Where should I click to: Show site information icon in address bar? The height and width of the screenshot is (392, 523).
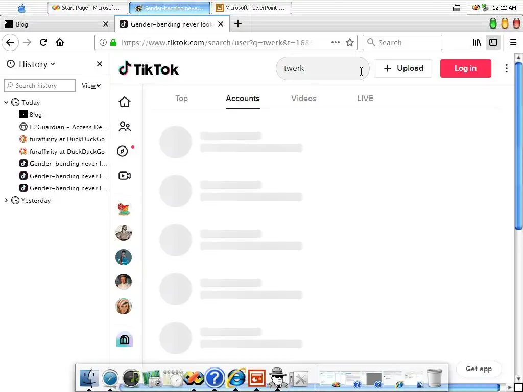[x=103, y=43]
